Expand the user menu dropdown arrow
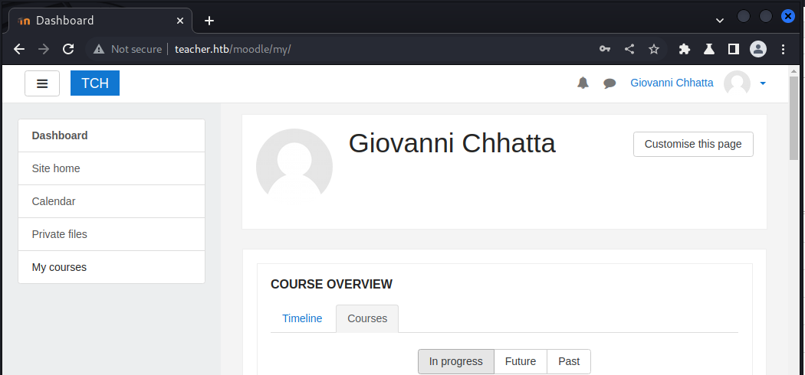 [763, 83]
